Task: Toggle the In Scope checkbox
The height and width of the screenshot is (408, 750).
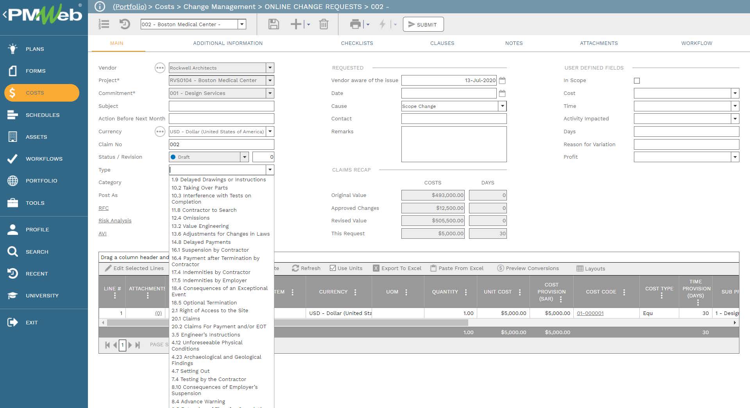Action: 637,81
